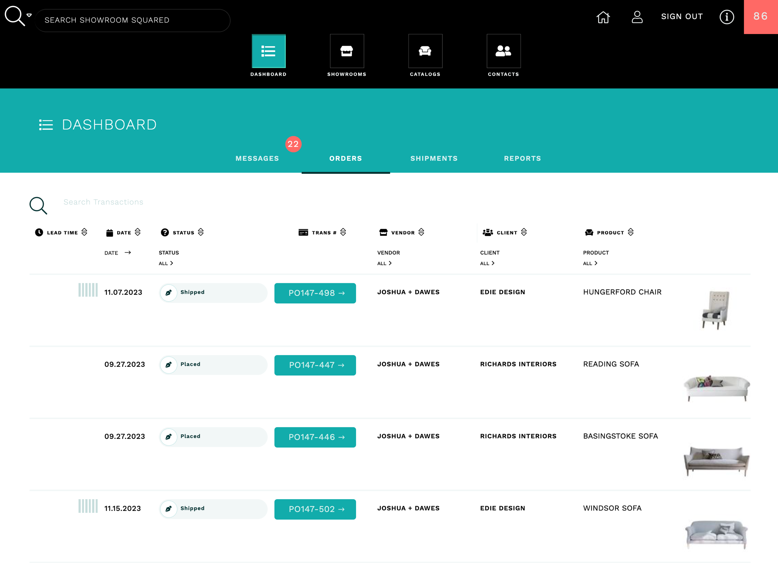Toggle sort arrows for Trans # column
The image size is (778, 571).
tap(343, 232)
